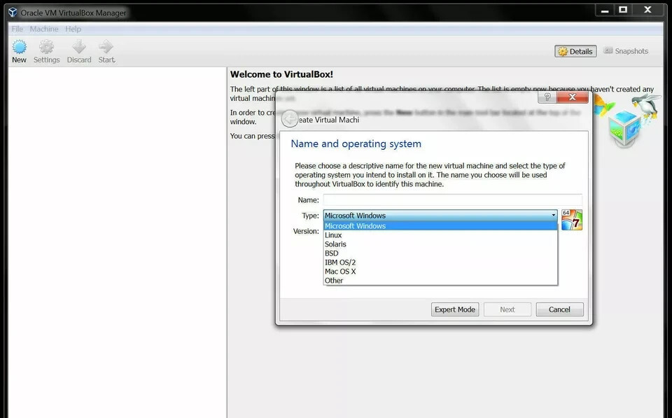Click the 'Name and operating system' heading
672x418 pixels.
(x=356, y=144)
